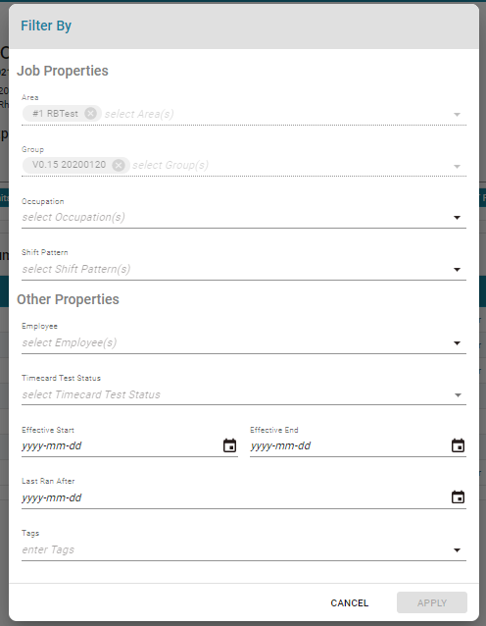This screenshot has height=626, width=486.
Task: Click the Cancel button
Action: tap(350, 602)
